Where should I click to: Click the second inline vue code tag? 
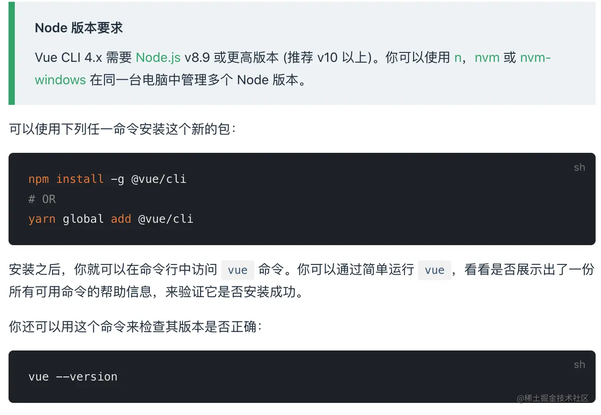pyautogui.click(x=434, y=270)
